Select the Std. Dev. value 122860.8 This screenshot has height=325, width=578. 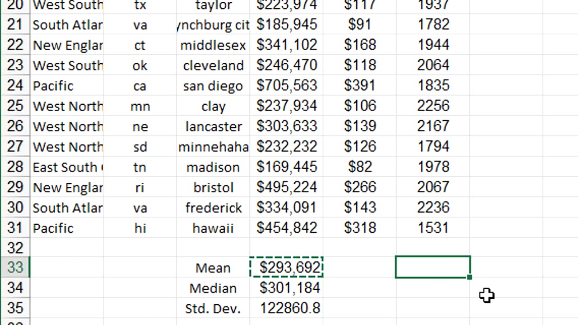tap(287, 308)
